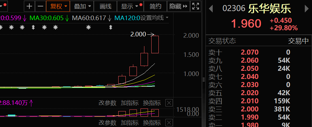Click 改参数 in the bottom indicator panel
The height and width of the screenshot is (127, 312).
click(107, 122)
